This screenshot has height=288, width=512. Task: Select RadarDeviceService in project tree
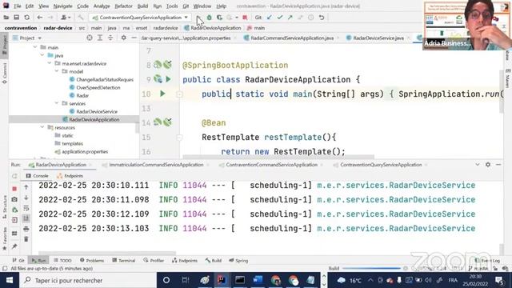point(97,111)
